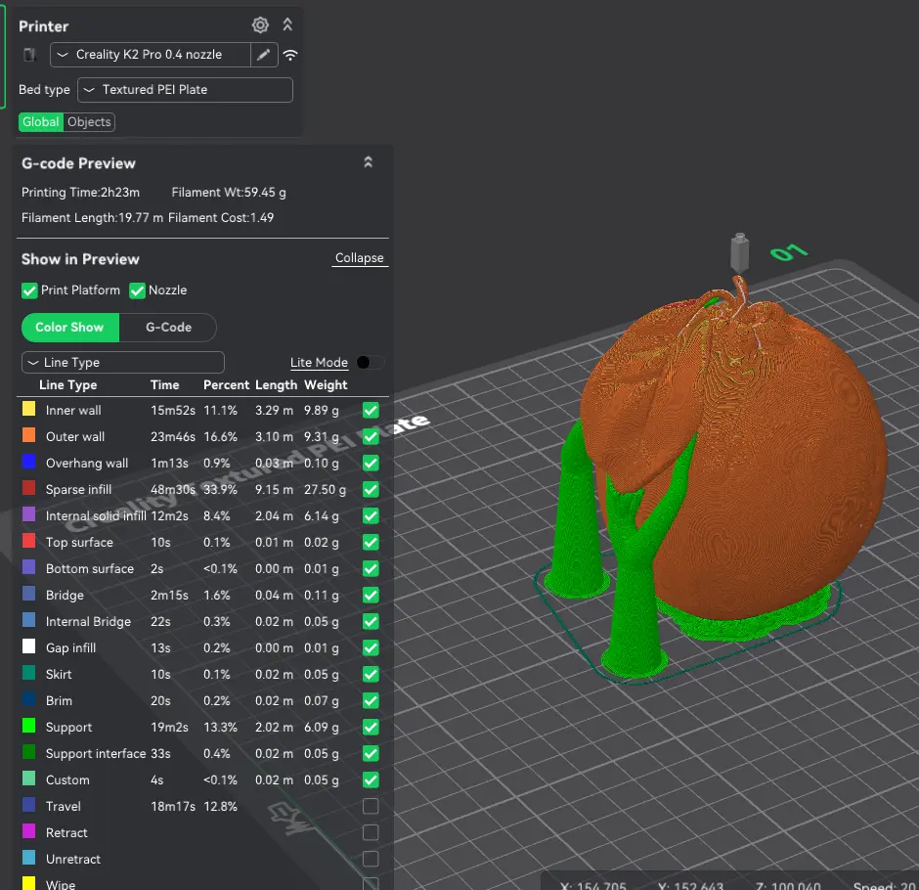This screenshot has width=919, height=890.
Task: Uncheck Skirt line type
Action: [371, 674]
